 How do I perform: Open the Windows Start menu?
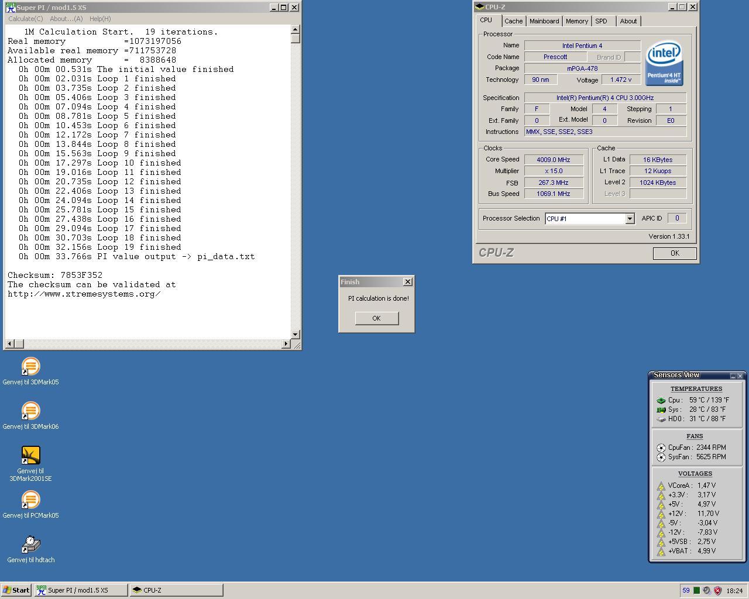point(16,590)
